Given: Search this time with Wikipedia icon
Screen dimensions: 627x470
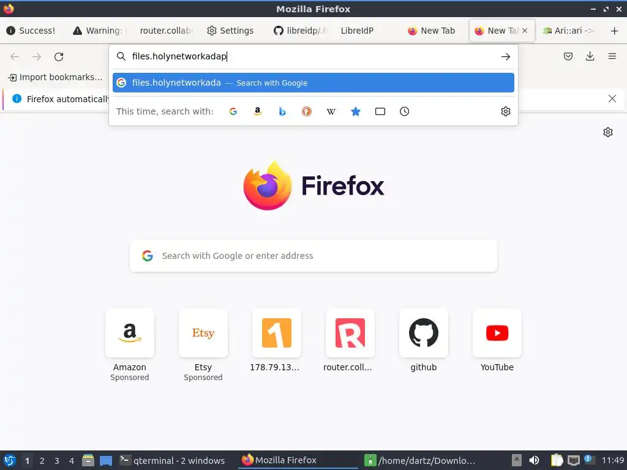Looking at the screenshot, I should pos(331,111).
